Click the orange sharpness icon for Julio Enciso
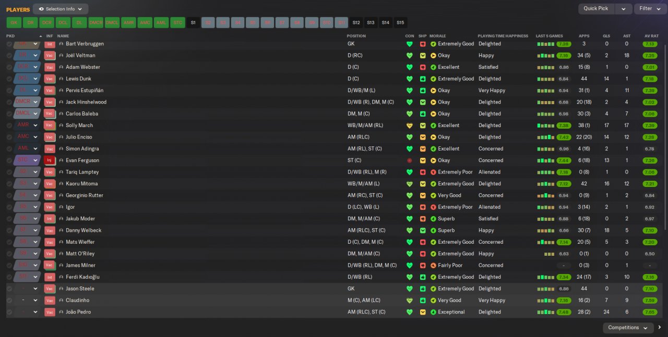This screenshot has width=668, height=337. point(423,137)
